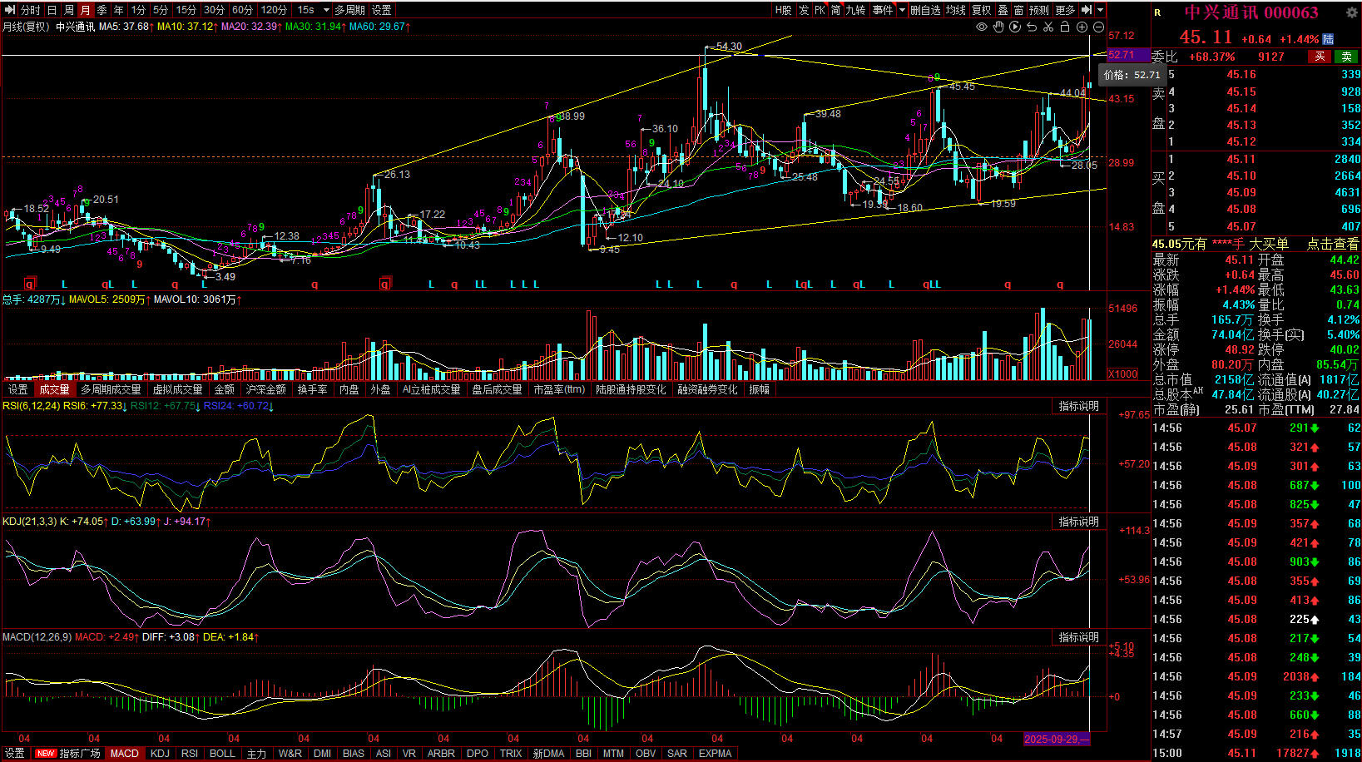The image size is (1362, 762).
Task: Click 删自选 to remove from watchlist
Action: coord(925,10)
